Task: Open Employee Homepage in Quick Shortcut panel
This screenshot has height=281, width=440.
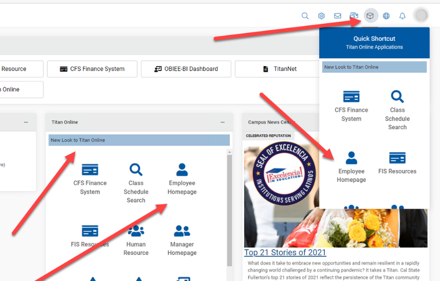Action: (352, 167)
